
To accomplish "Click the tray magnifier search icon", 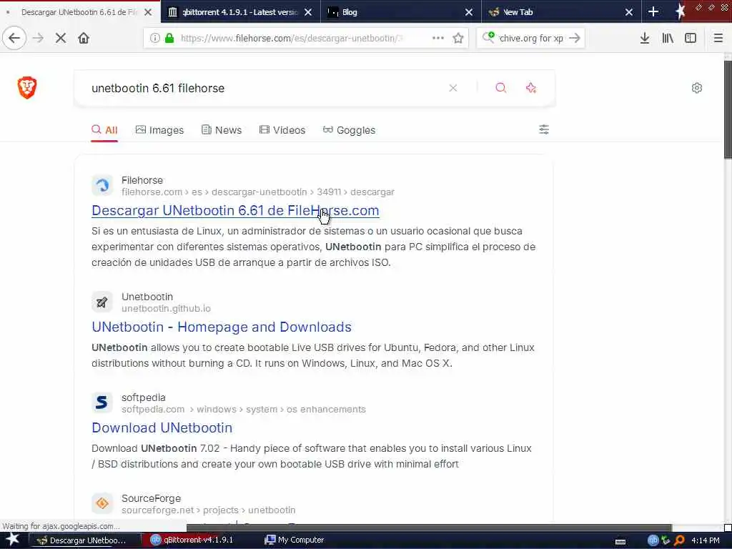I will [x=679, y=540].
